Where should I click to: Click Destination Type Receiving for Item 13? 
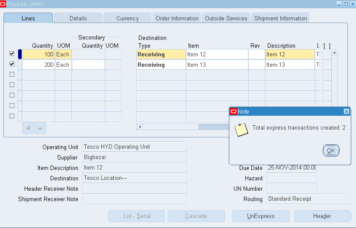point(161,65)
